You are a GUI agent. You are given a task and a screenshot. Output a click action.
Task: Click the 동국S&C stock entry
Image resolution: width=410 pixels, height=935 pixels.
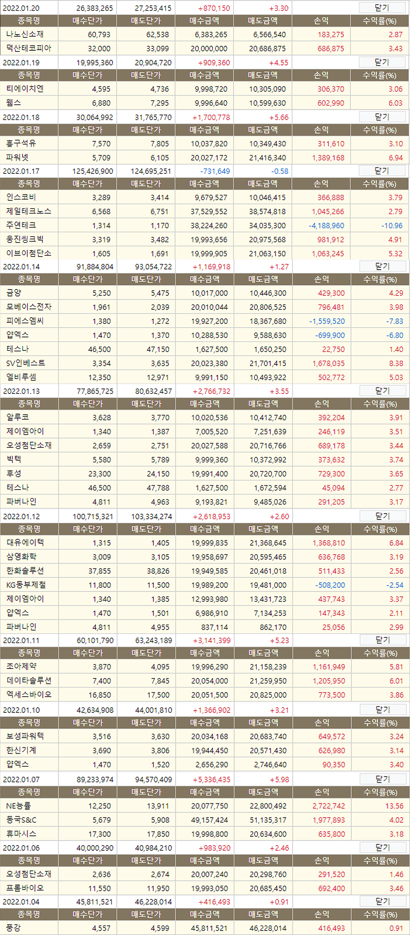22,820
